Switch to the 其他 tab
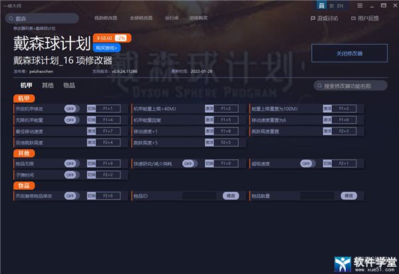399x274 pixels. tap(48, 86)
